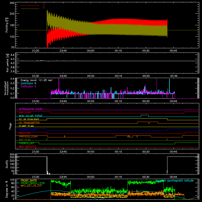The image size is (202, 202).
Task: Click the "Degrees or %" axis label
Action: coord(7,189)
